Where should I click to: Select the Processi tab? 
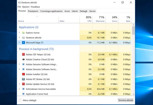(22, 11)
